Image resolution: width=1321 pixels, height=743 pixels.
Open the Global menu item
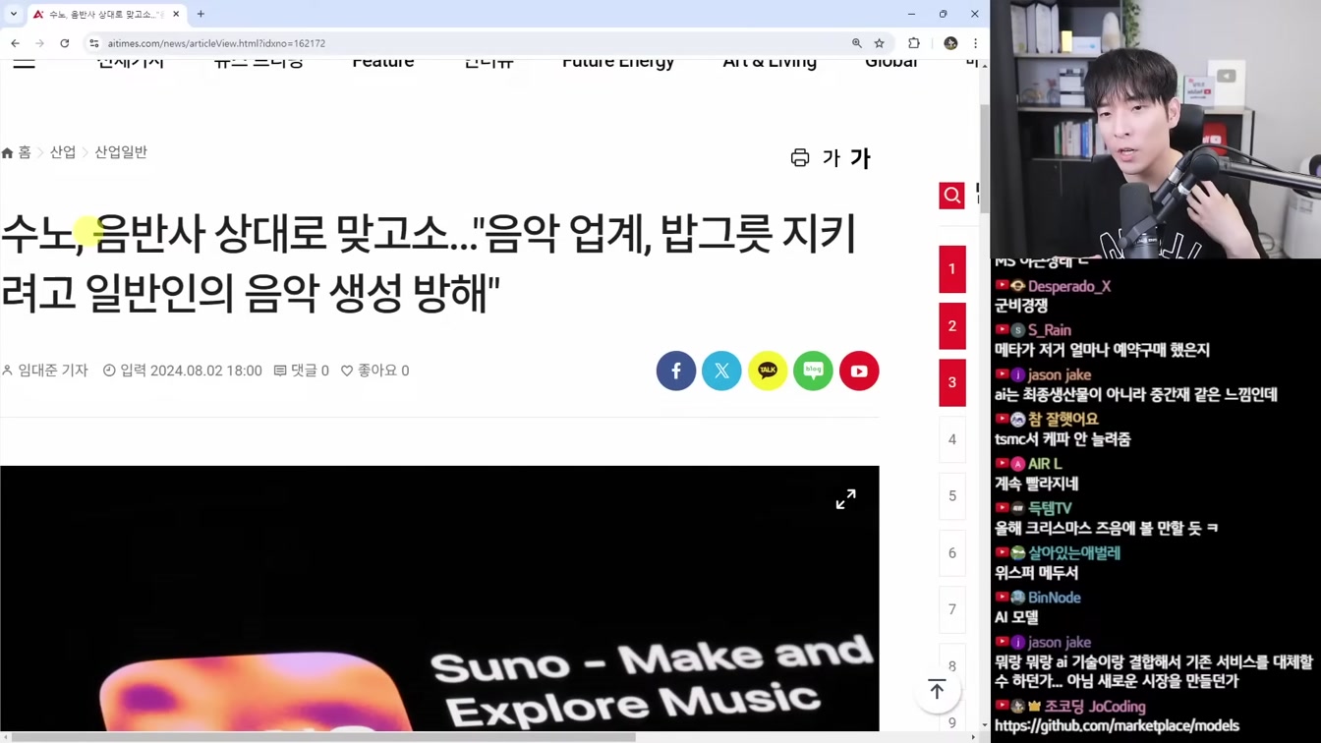click(890, 63)
